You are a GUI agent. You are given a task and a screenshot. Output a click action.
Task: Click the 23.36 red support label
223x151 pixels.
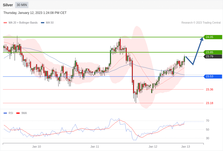[x=210, y=89]
